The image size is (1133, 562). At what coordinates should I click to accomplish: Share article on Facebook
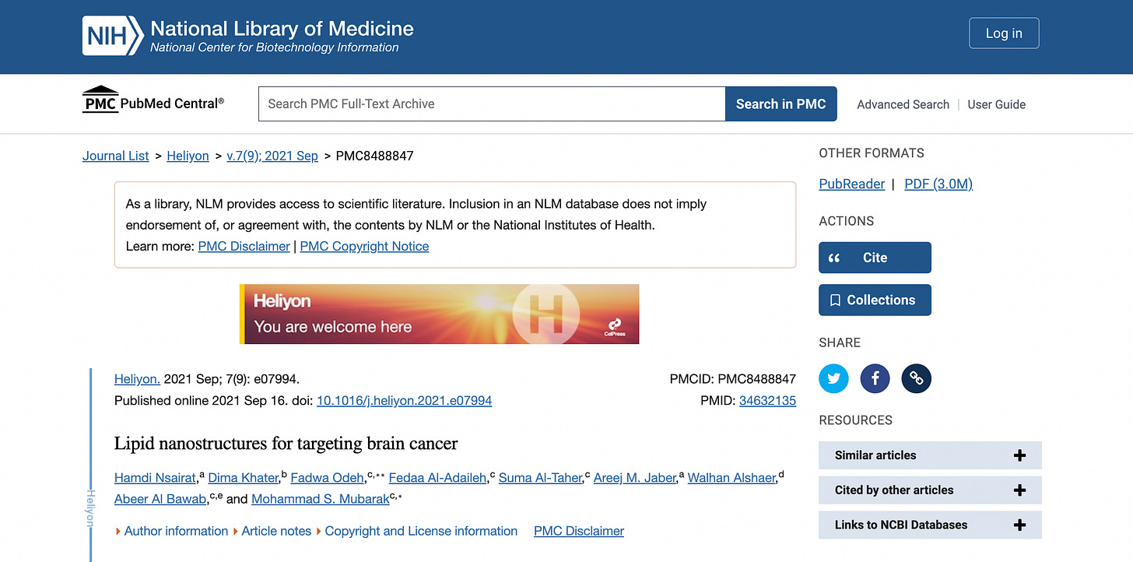tap(875, 379)
